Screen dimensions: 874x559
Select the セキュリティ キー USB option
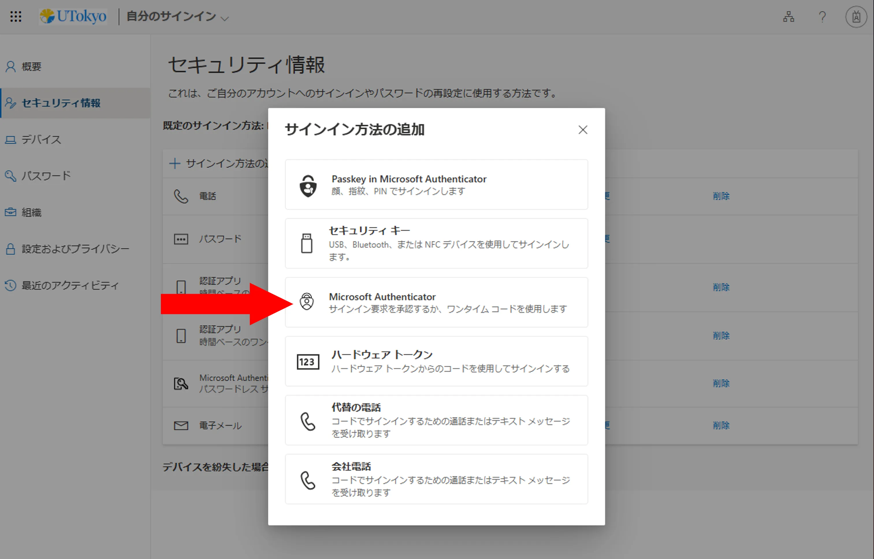[x=436, y=243]
